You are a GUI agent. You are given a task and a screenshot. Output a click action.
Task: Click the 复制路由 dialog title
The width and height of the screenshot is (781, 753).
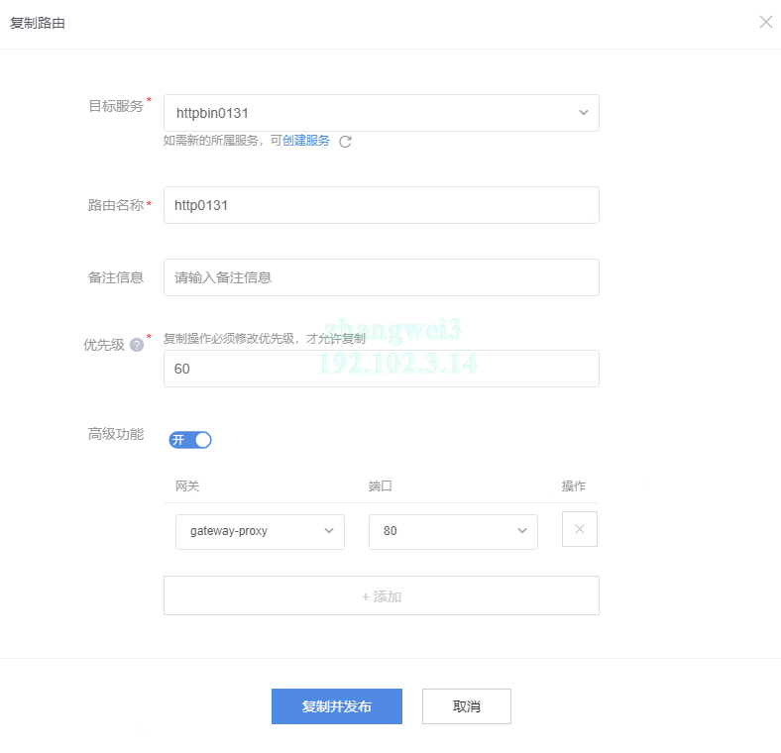tap(38, 23)
